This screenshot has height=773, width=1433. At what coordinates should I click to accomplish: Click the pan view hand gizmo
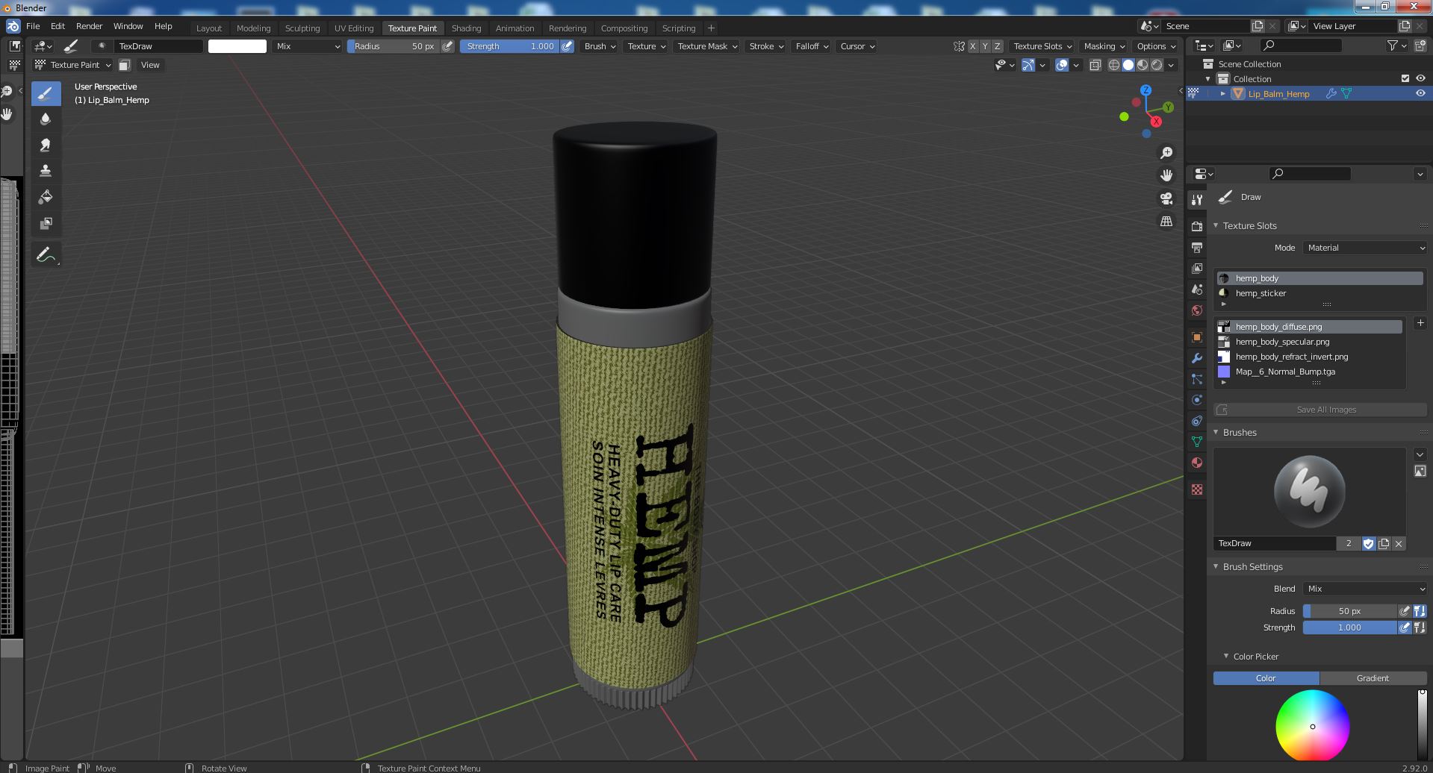click(x=1166, y=176)
